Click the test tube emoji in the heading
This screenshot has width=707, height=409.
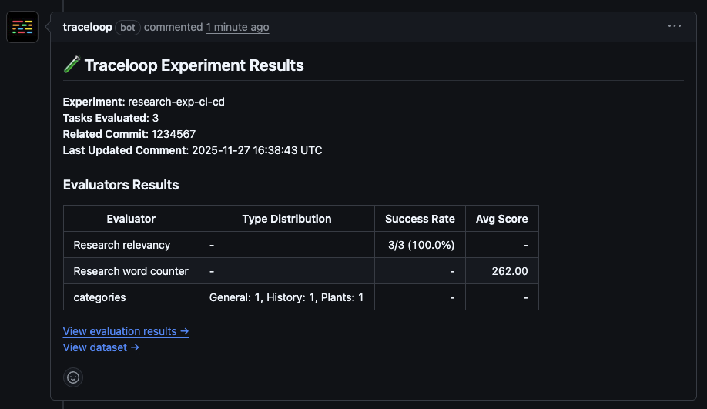pyautogui.click(x=72, y=65)
